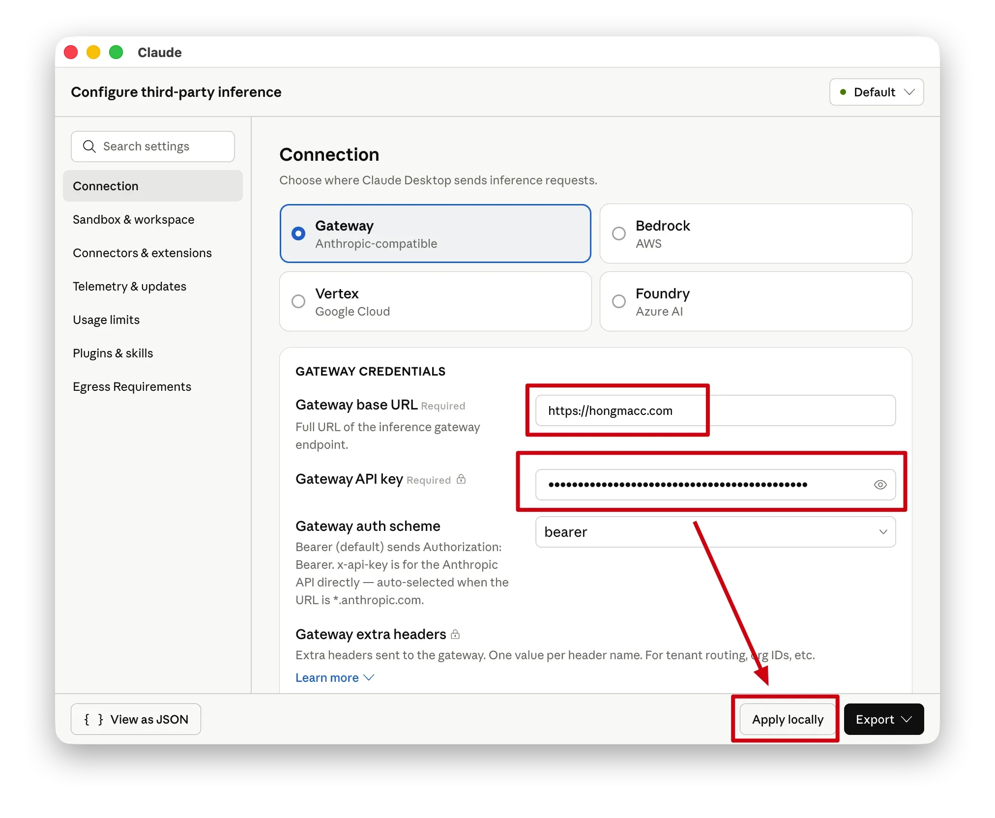The image size is (995, 818).
Task: Focus the Search settings field
Action: point(153,146)
